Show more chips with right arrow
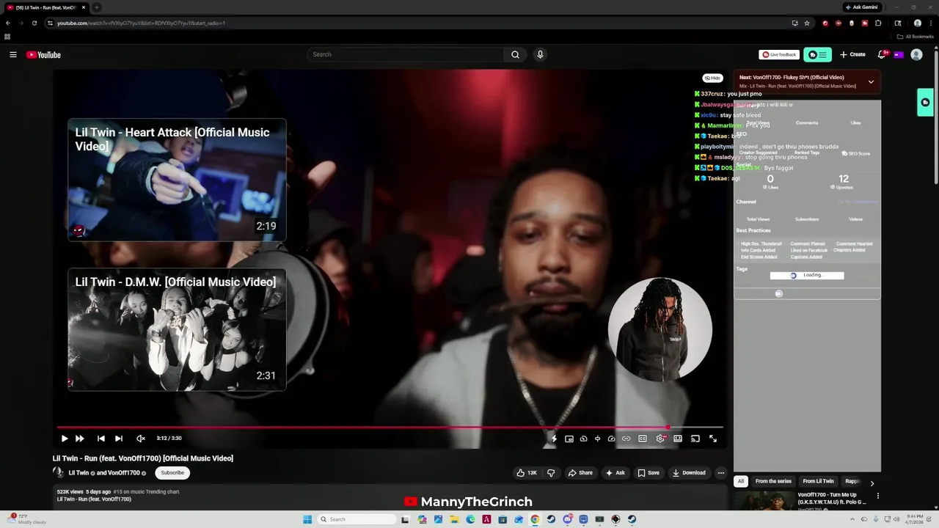This screenshot has width=939, height=528. pos(872,483)
